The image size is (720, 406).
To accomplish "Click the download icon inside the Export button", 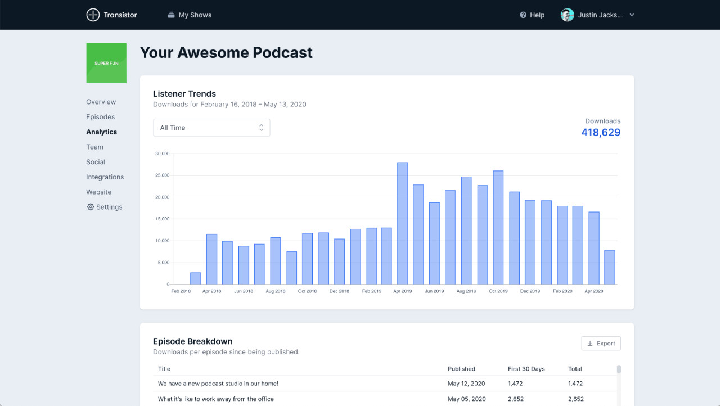I will point(591,343).
